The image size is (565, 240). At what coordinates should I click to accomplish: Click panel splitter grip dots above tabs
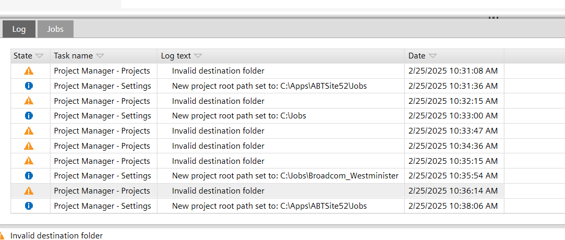tap(493, 18)
